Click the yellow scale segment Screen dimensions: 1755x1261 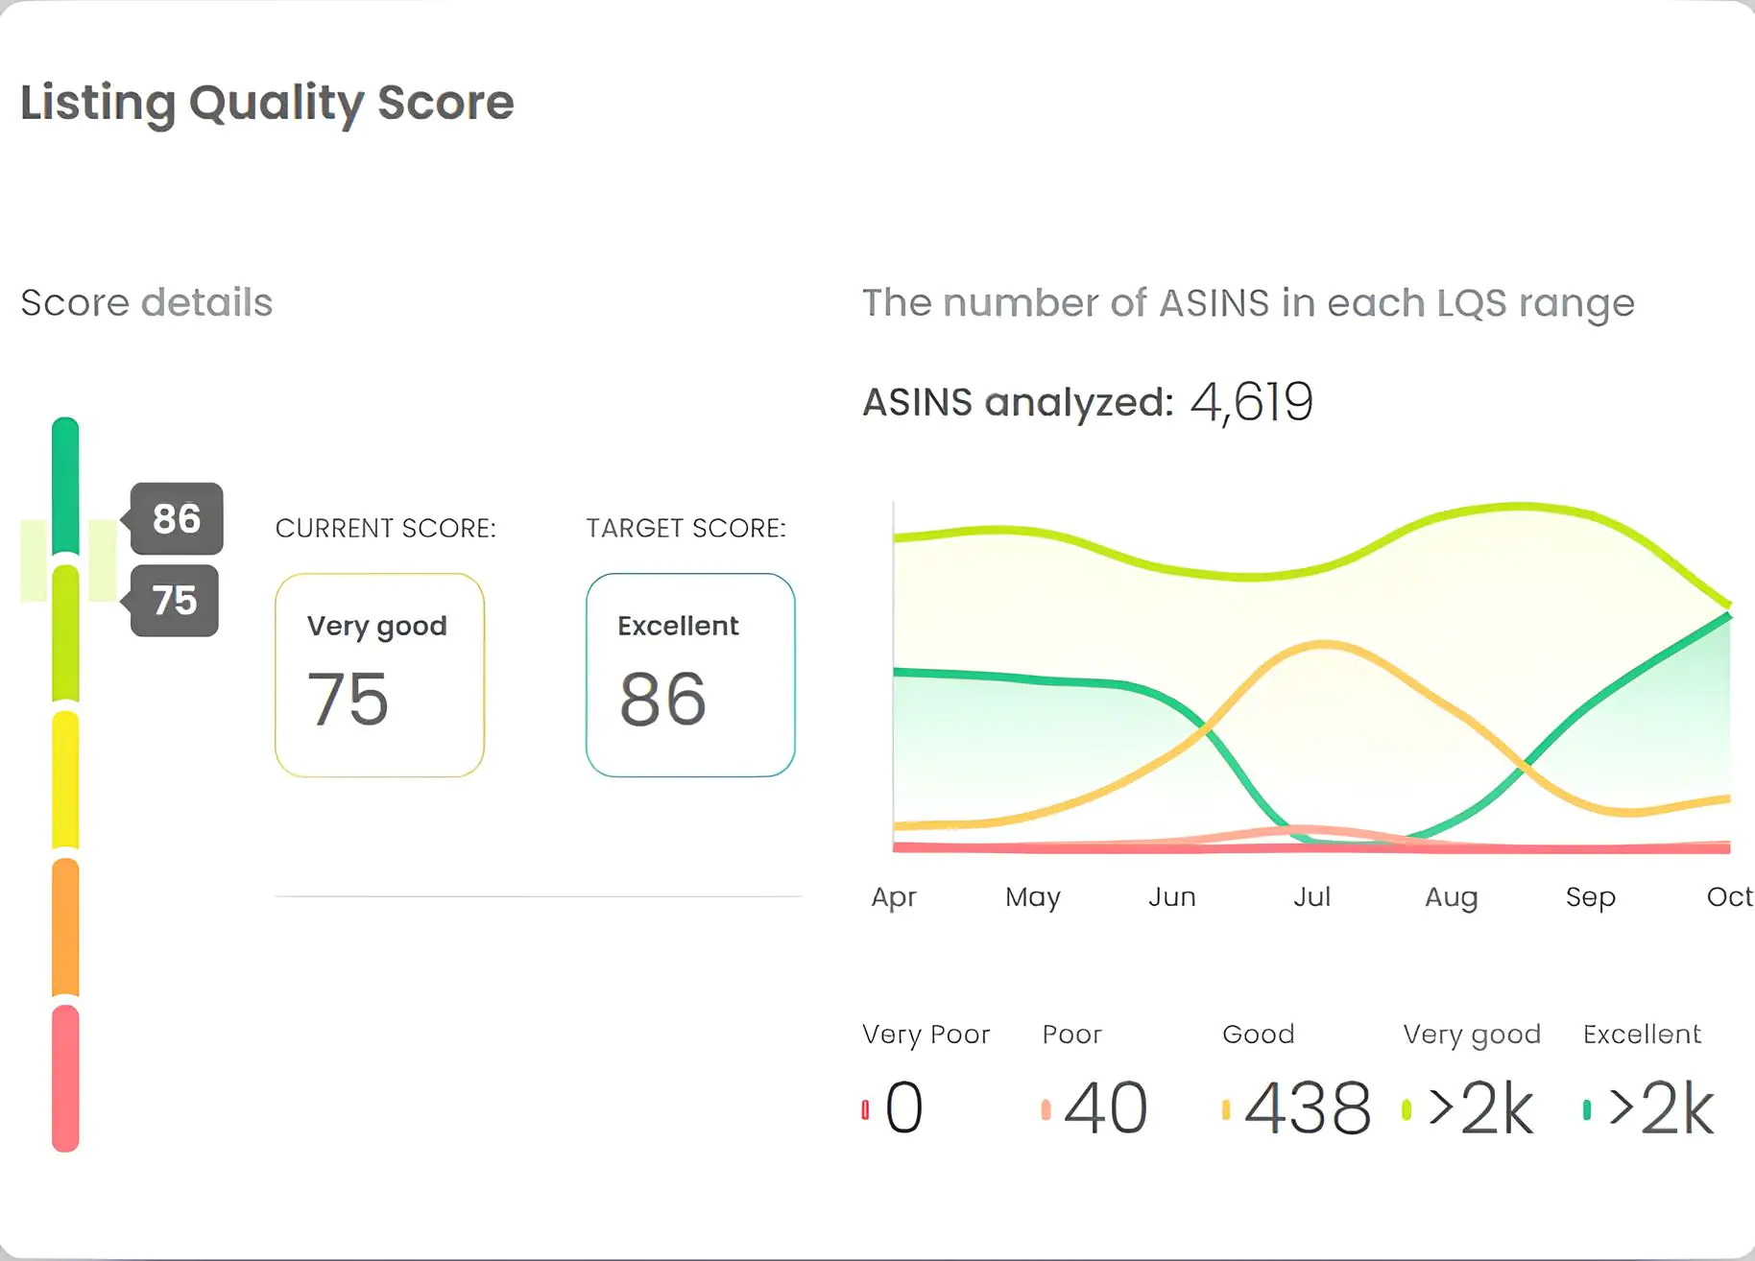(65, 779)
